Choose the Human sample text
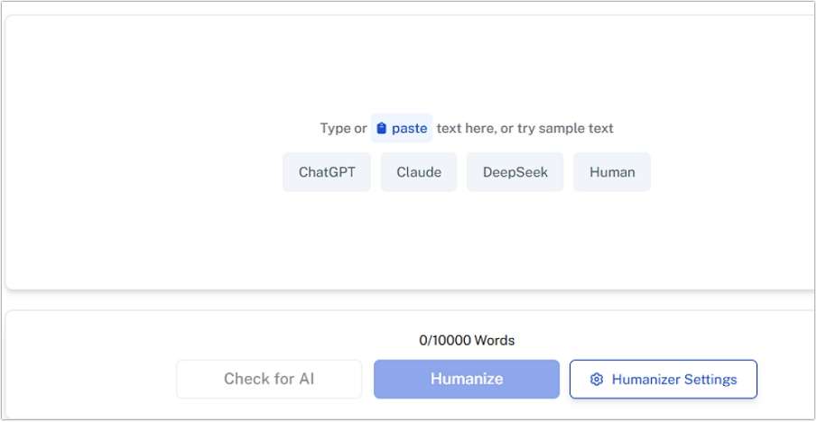Image resolution: width=817 pixels, height=422 pixels. coord(612,172)
